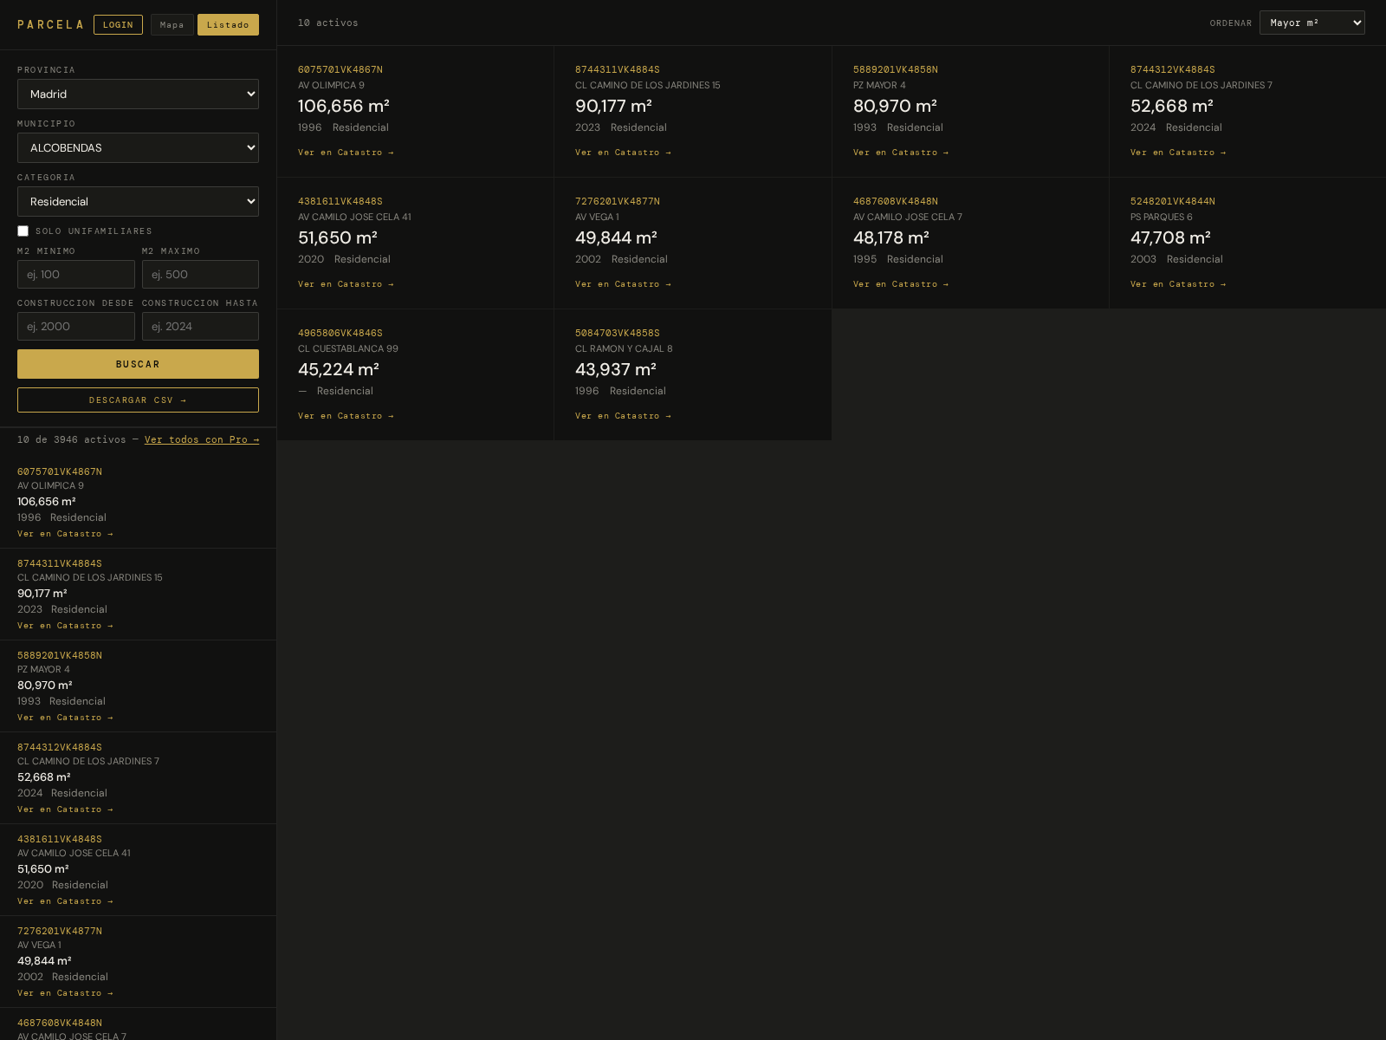Click the PARCELA logo
The height and width of the screenshot is (1040, 1386).
point(50,24)
